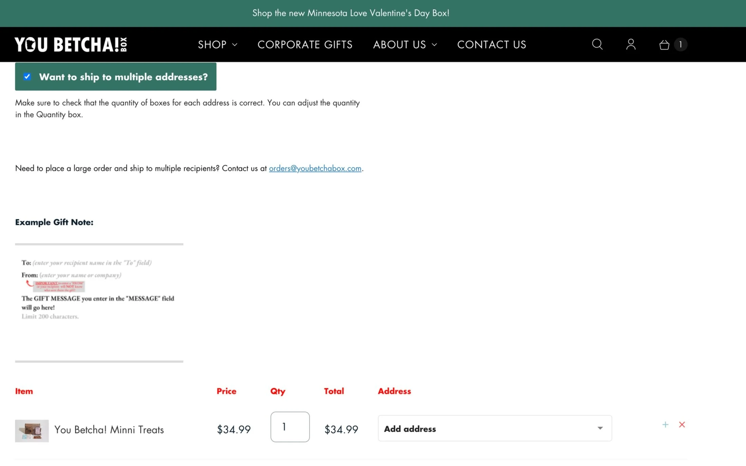The height and width of the screenshot is (466, 746).
Task: Open the shopping basket icon
Action: tap(664, 45)
